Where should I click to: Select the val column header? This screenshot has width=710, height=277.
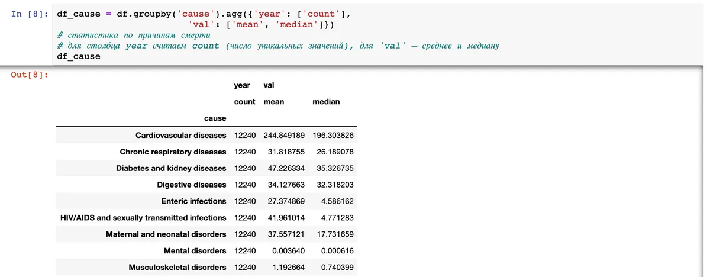[x=269, y=86]
